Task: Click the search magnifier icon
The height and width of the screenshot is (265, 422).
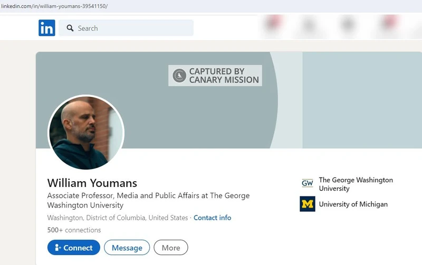Action: [70, 28]
